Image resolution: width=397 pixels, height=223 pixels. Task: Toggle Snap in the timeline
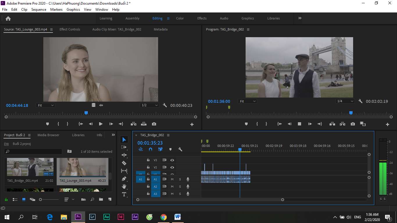[150, 149]
